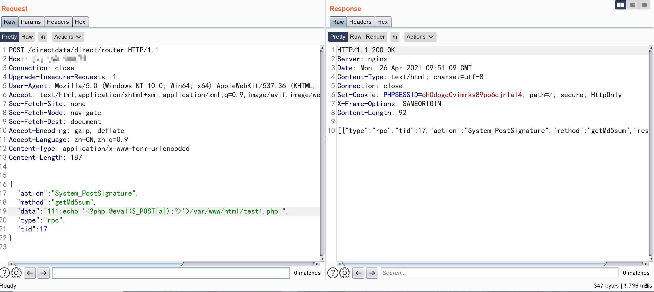This screenshot has width=654, height=292.
Task: Switch to top-bottom stacked layout icon
Action: pos(632,5)
